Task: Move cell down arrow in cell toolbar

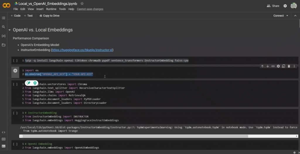Action: 268,66
